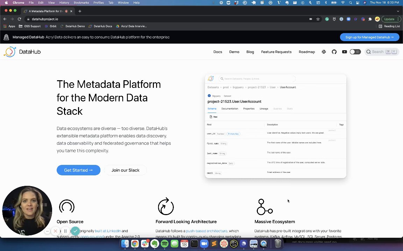Image resolution: width=403 pixels, height=251 pixels.
Task: Open the Slack community icon in navbar
Action: [x=324, y=52]
